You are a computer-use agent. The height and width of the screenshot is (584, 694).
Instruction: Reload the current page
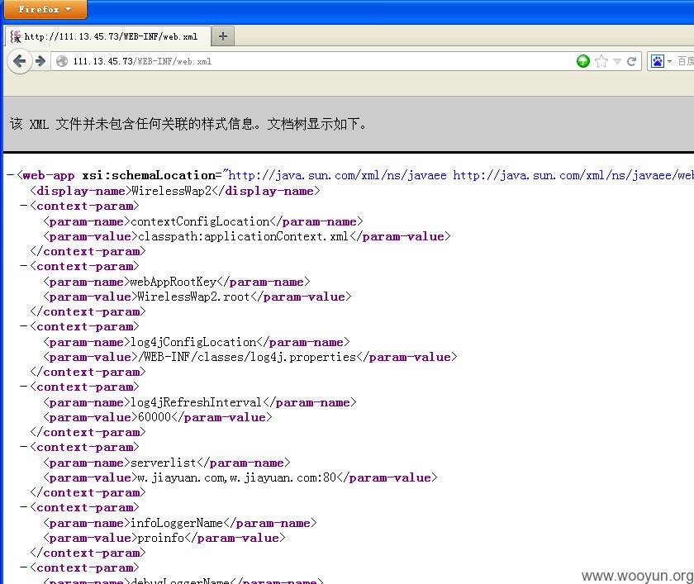click(x=631, y=61)
